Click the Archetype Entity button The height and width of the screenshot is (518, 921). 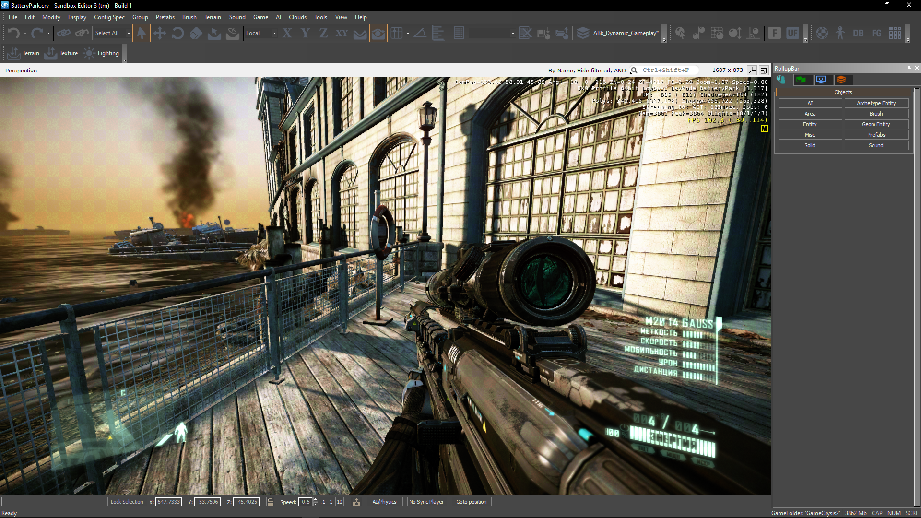pyautogui.click(x=876, y=103)
